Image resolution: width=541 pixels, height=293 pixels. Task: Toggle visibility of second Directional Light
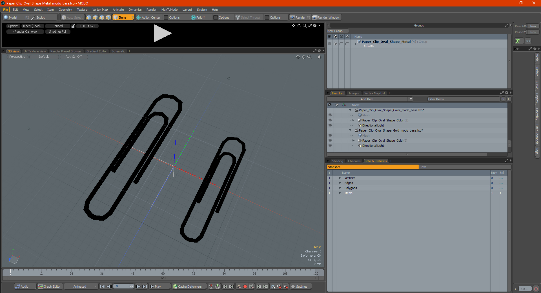[x=330, y=146]
